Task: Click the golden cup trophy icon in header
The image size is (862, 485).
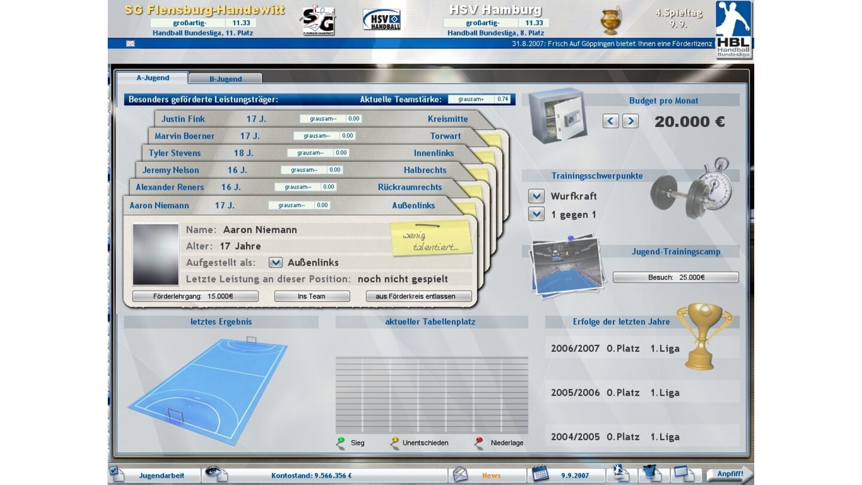Action: pos(611,20)
